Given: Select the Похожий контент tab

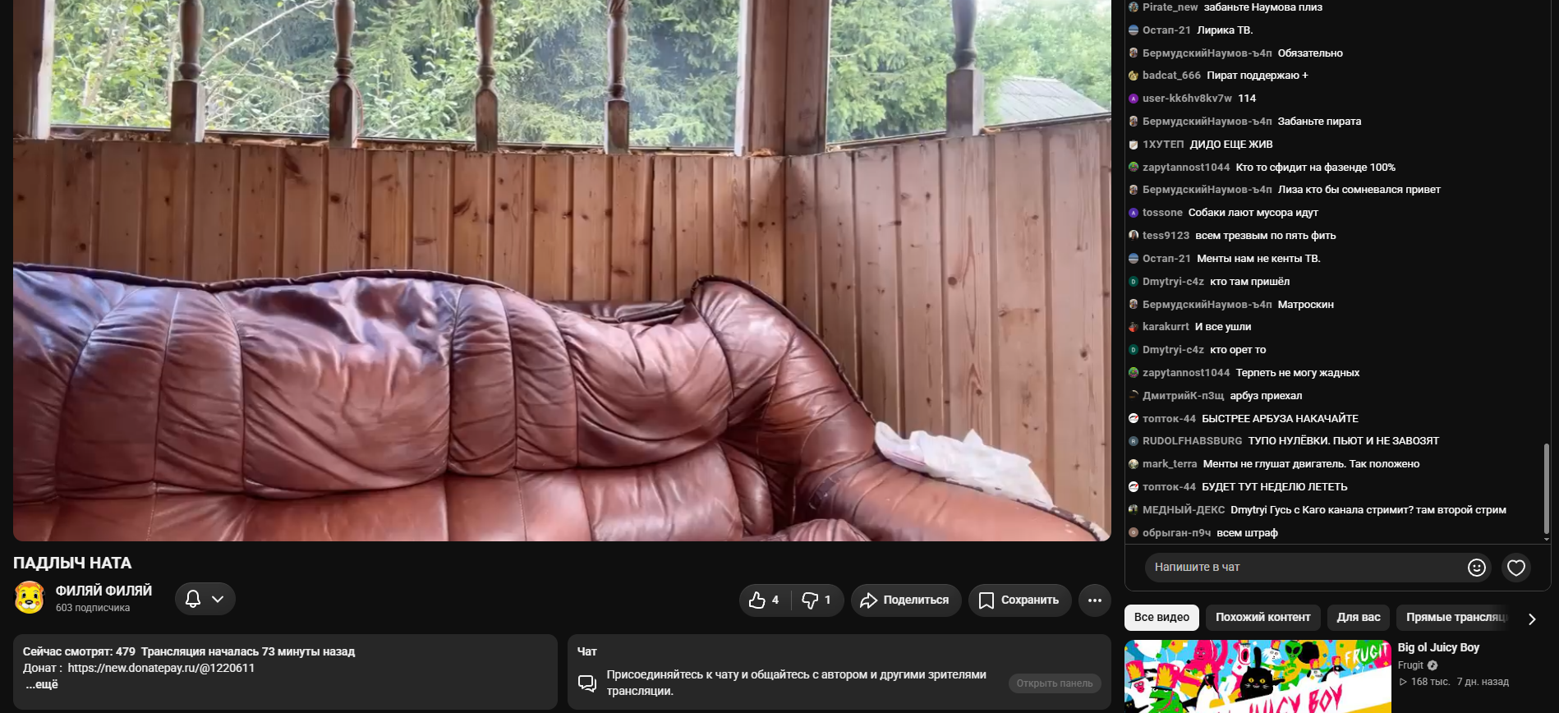Looking at the screenshot, I should 1263,618.
